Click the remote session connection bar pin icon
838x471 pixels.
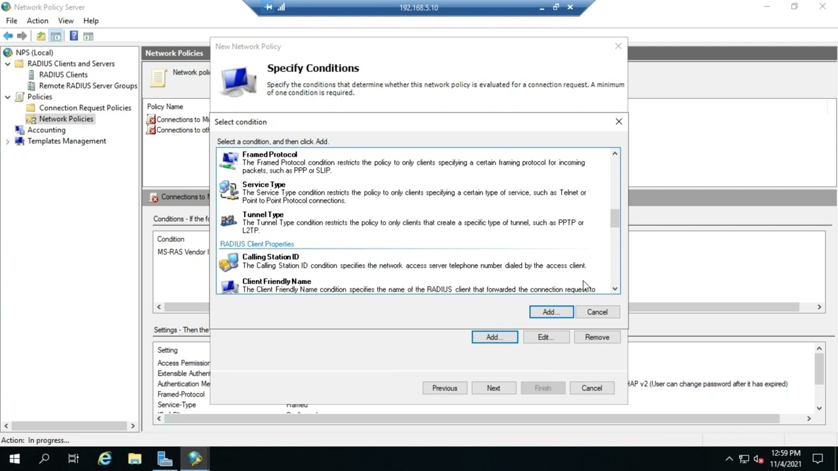point(268,7)
